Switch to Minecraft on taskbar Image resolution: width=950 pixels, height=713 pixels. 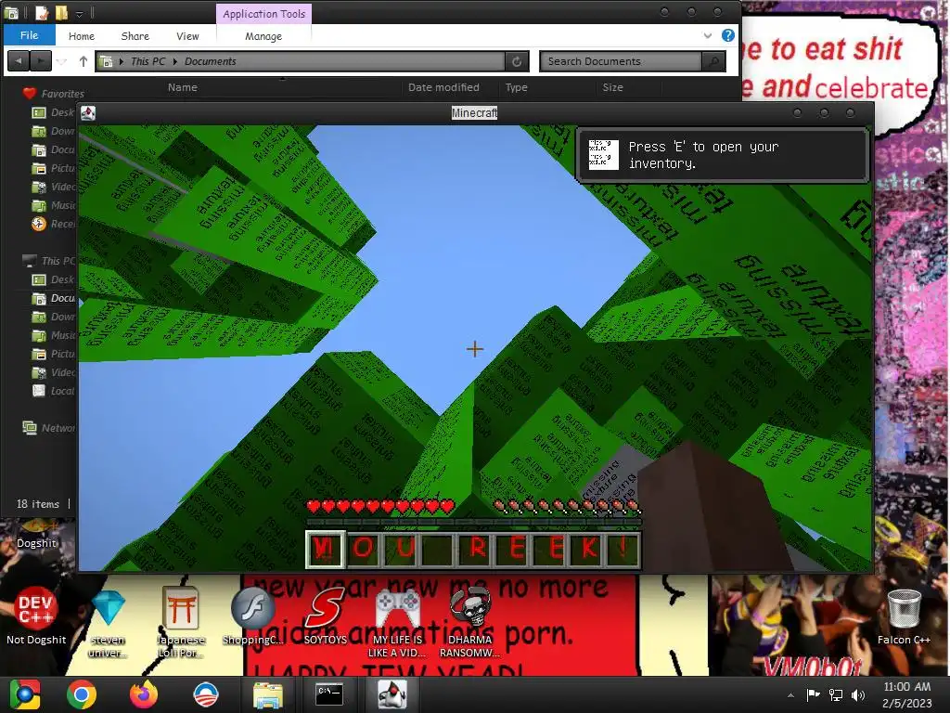click(x=392, y=694)
